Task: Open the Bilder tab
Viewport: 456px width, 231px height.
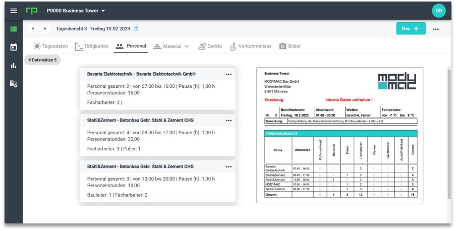Action: [x=290, y=46]
